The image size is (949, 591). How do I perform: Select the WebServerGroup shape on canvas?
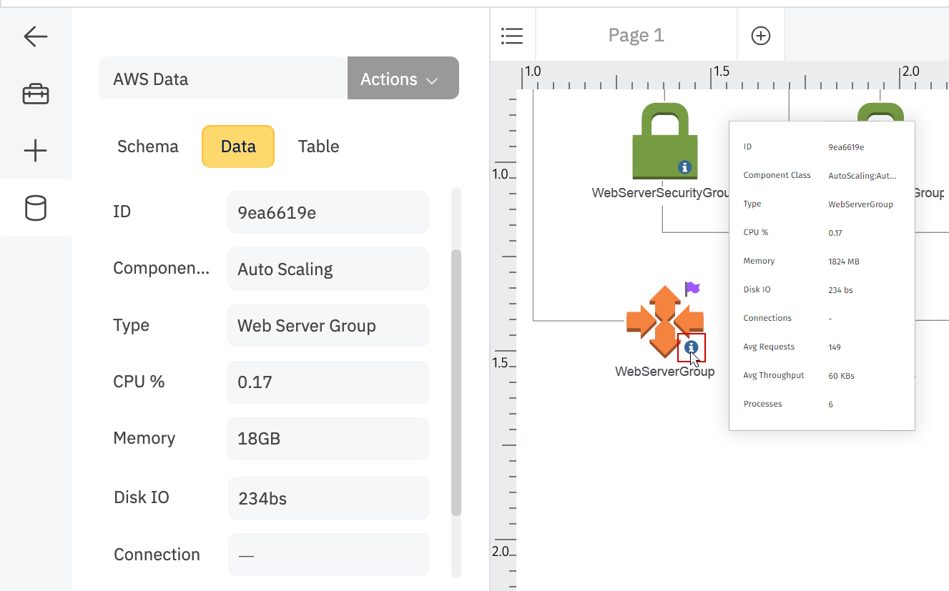tap(664, 319)
